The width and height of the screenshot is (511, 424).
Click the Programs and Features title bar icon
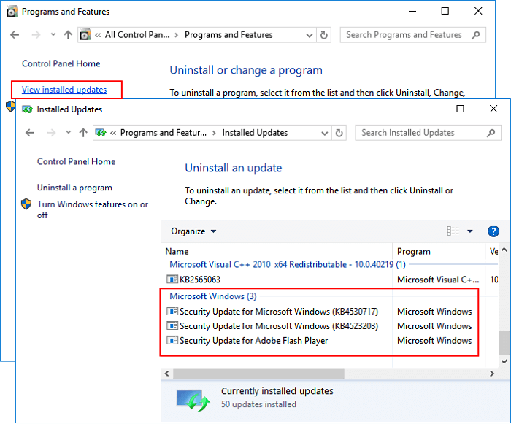pos(12,12)
